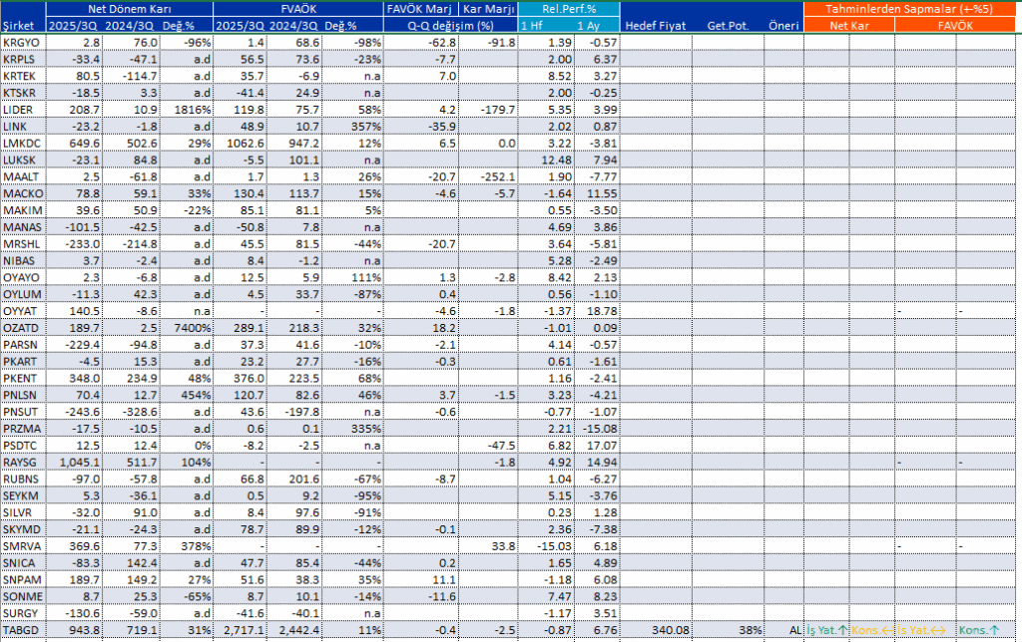Select the Öneri column header

click(783, 25)
